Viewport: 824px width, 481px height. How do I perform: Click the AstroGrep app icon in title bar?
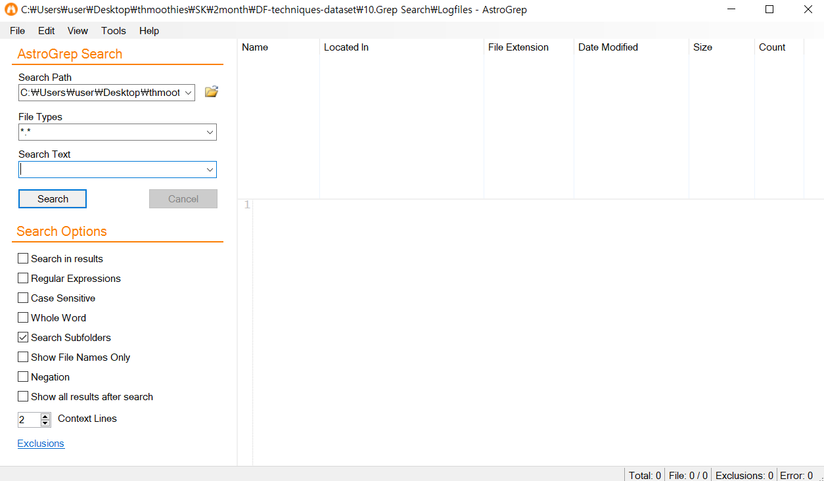pyautogui.click(x=11, y=10)
